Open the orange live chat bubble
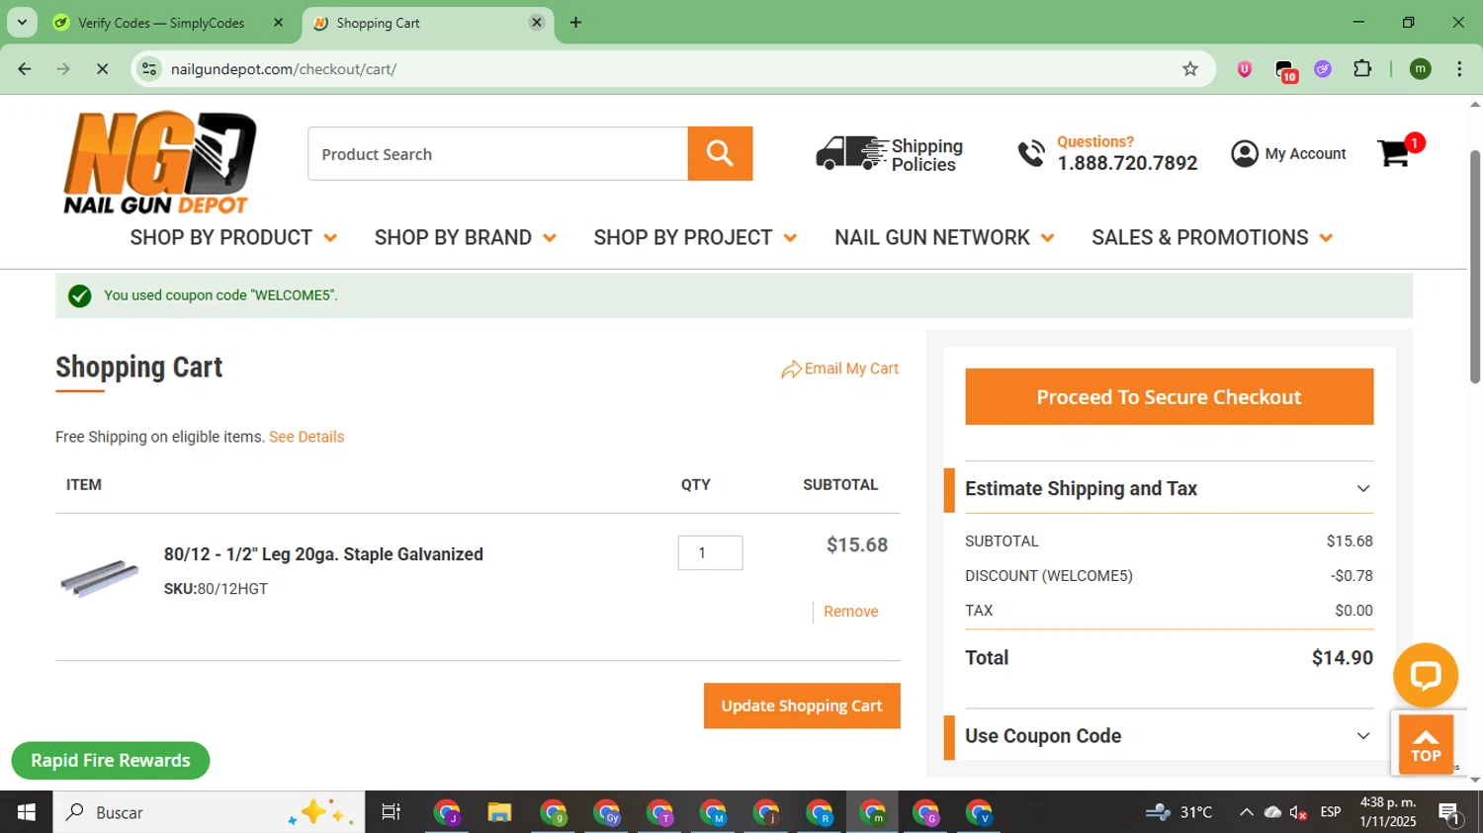Image resolution: width=1483 pixels, height=833 pixels. click(1425, 675)
